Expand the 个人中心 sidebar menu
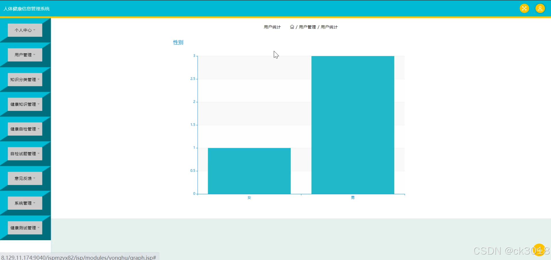 (x=25, y=30)
